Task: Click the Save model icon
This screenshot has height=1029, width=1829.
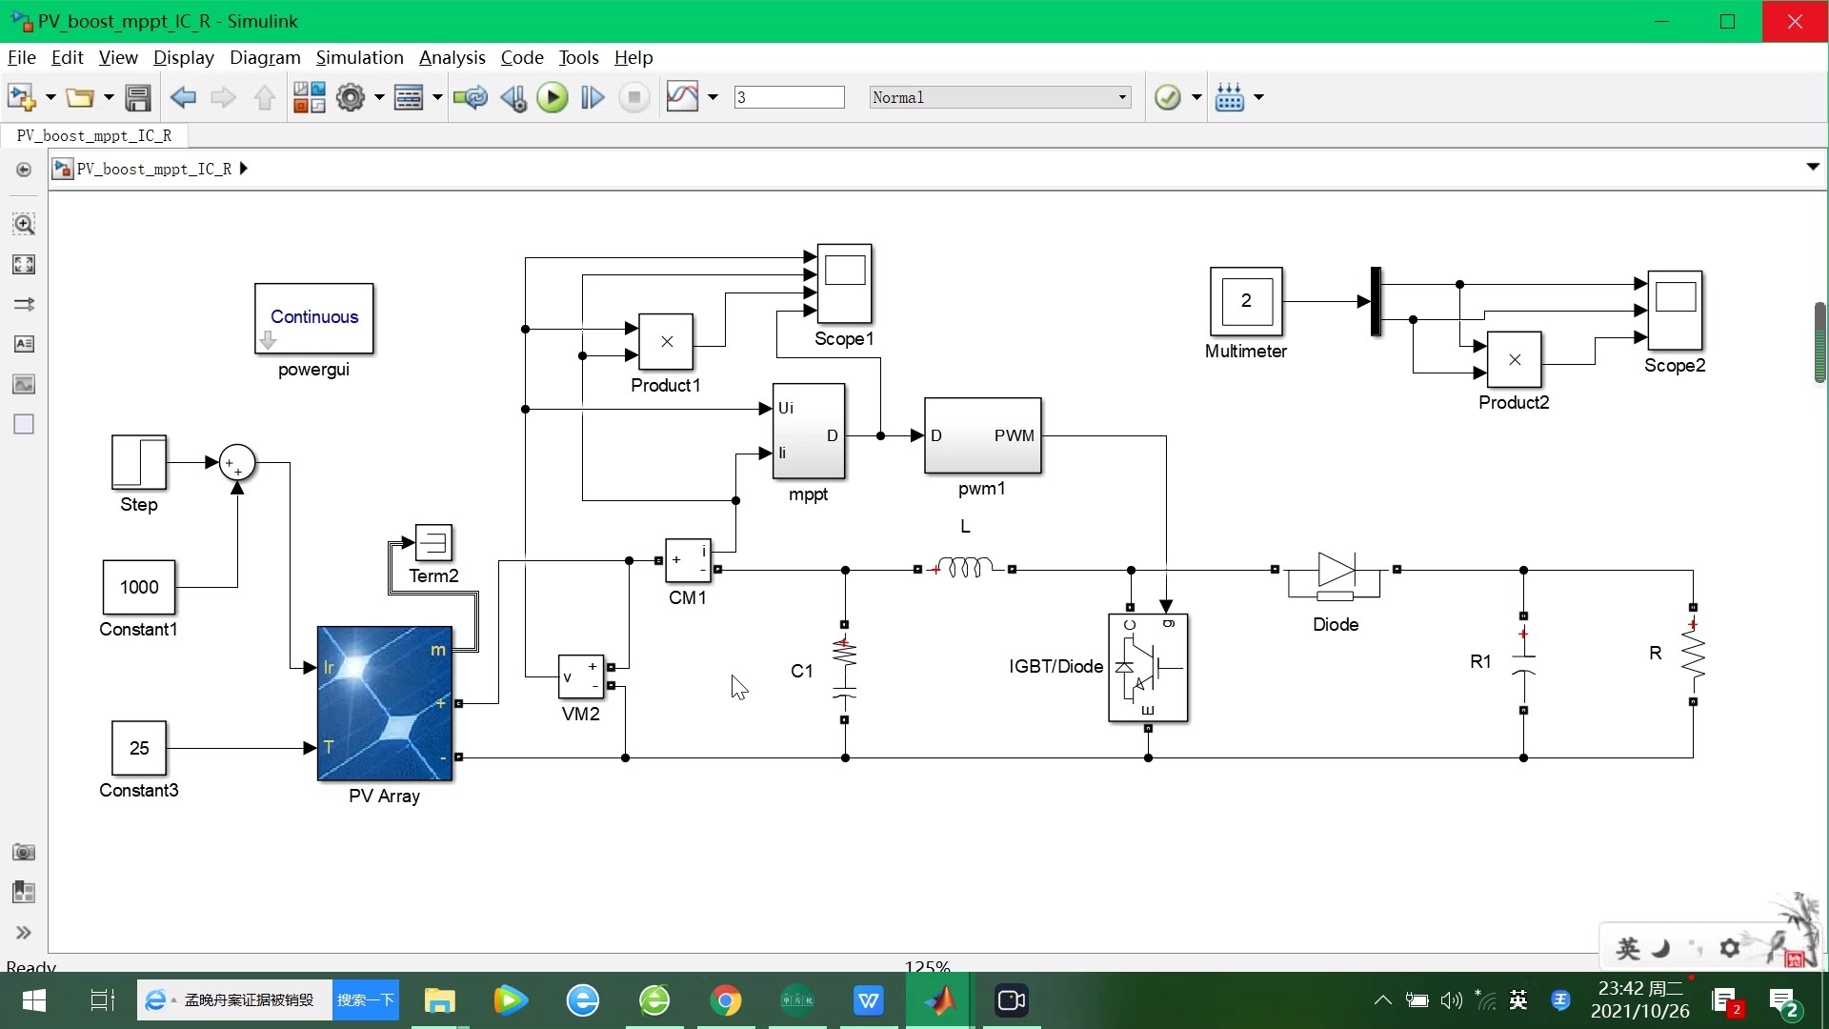Action: pos(138,97)
